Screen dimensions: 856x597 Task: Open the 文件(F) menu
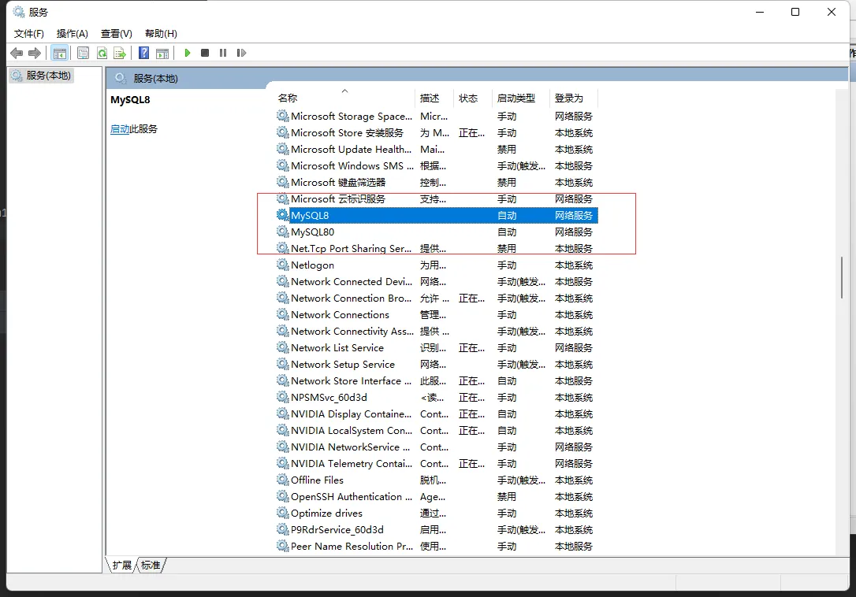29,34
